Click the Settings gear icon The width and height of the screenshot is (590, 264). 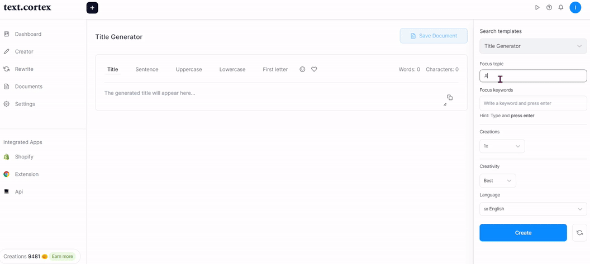(x=6, y=104)
